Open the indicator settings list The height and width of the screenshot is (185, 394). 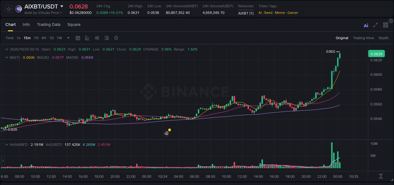click(106, 38)
